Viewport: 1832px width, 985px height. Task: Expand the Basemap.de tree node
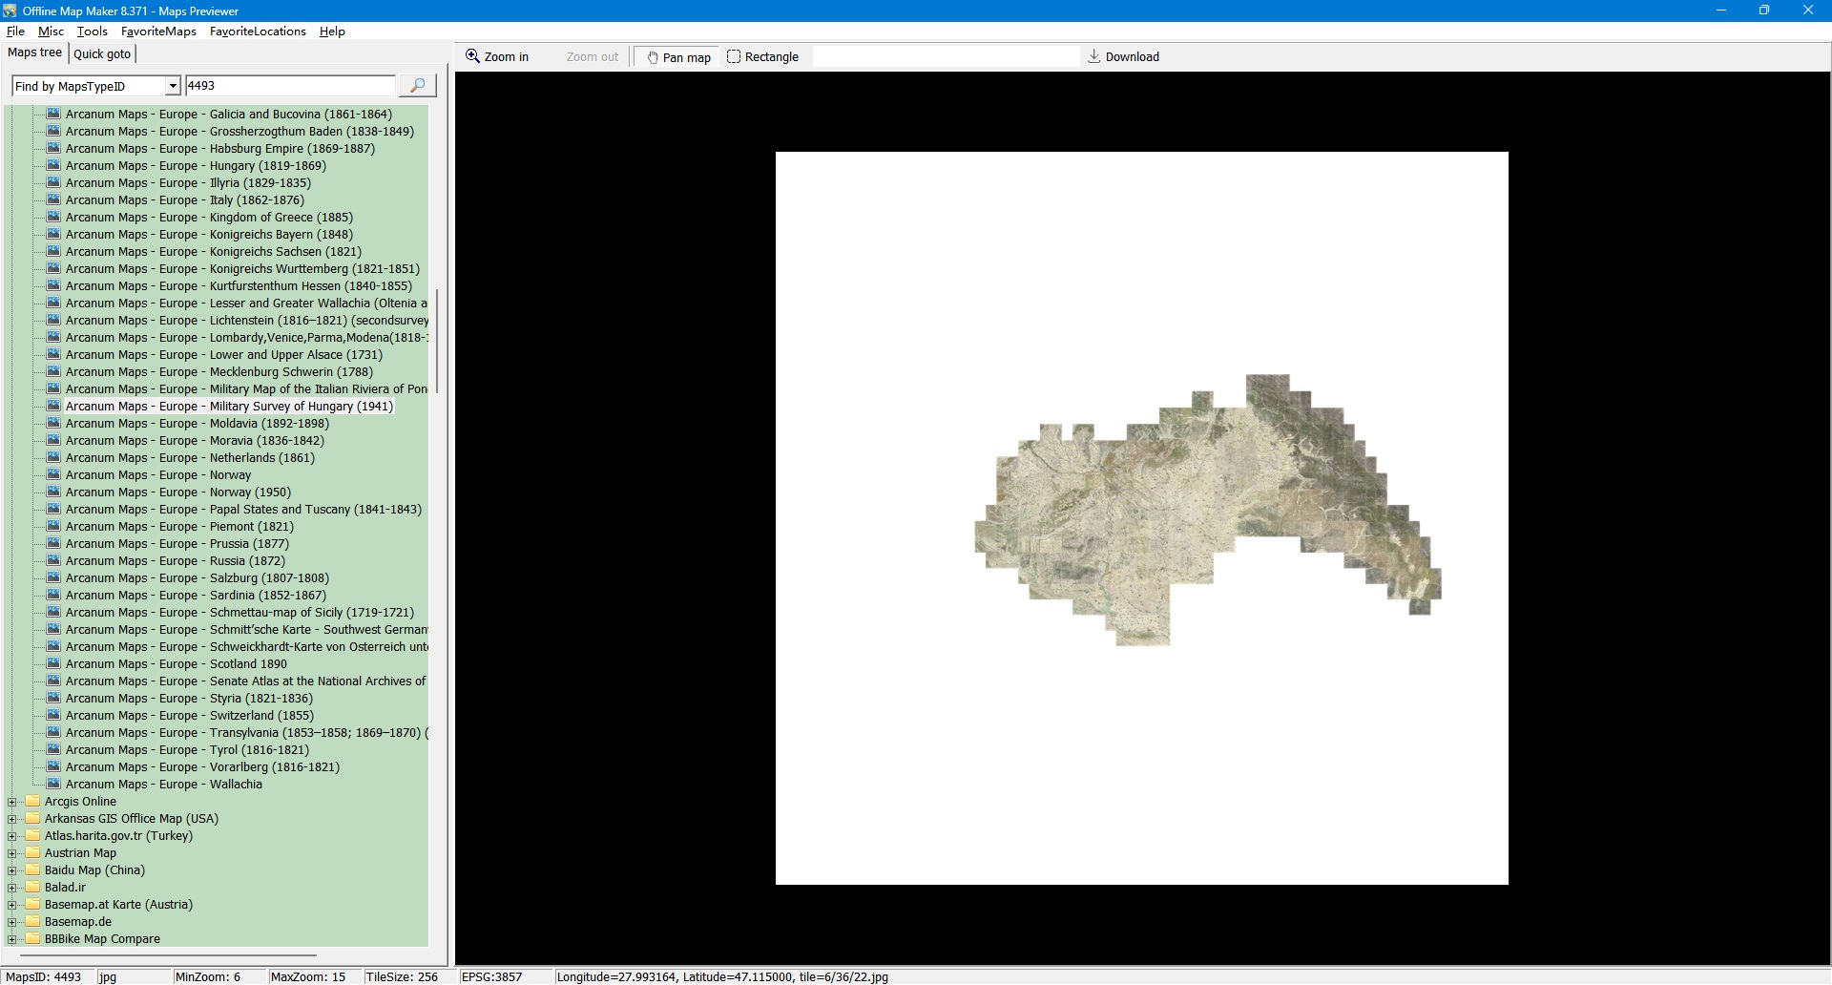point(12,922)
